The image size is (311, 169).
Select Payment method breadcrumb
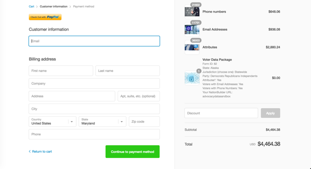(x=84, y=7)
